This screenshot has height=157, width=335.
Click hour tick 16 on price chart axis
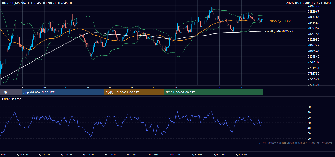coord(110,87)
